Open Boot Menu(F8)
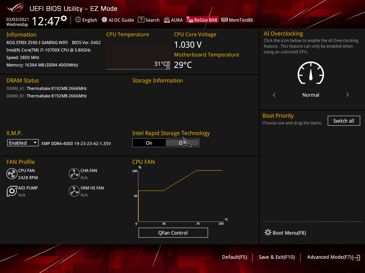 click(286, 232)
